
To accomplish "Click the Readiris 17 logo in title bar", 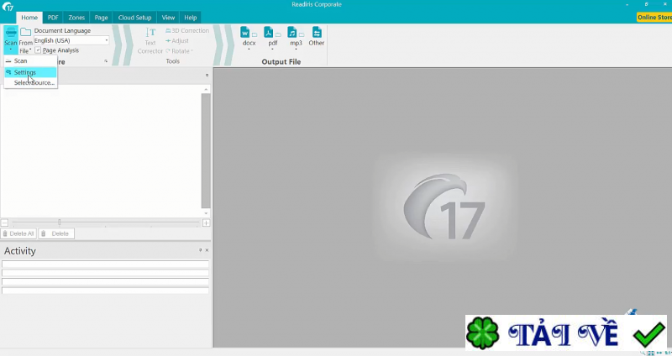I will tap(8, 6).
